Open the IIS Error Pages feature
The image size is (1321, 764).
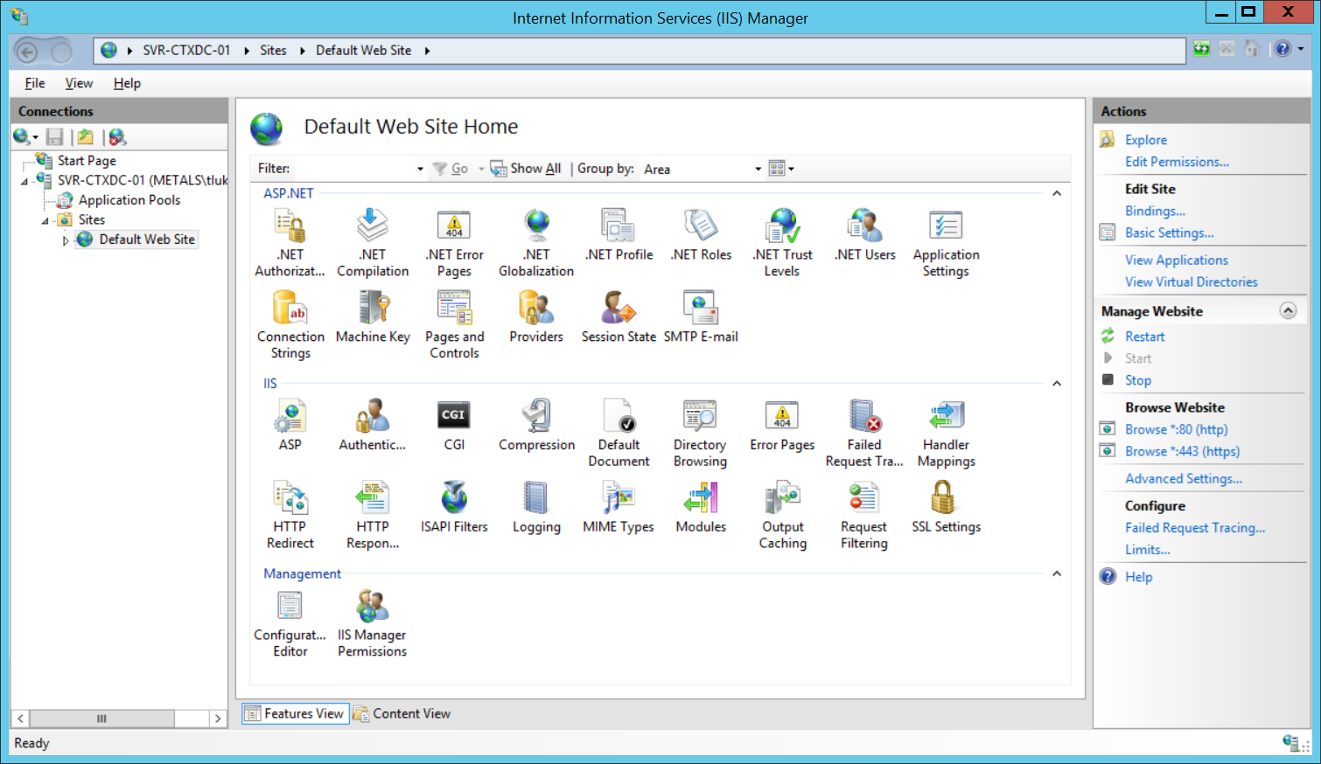point(782,425)
